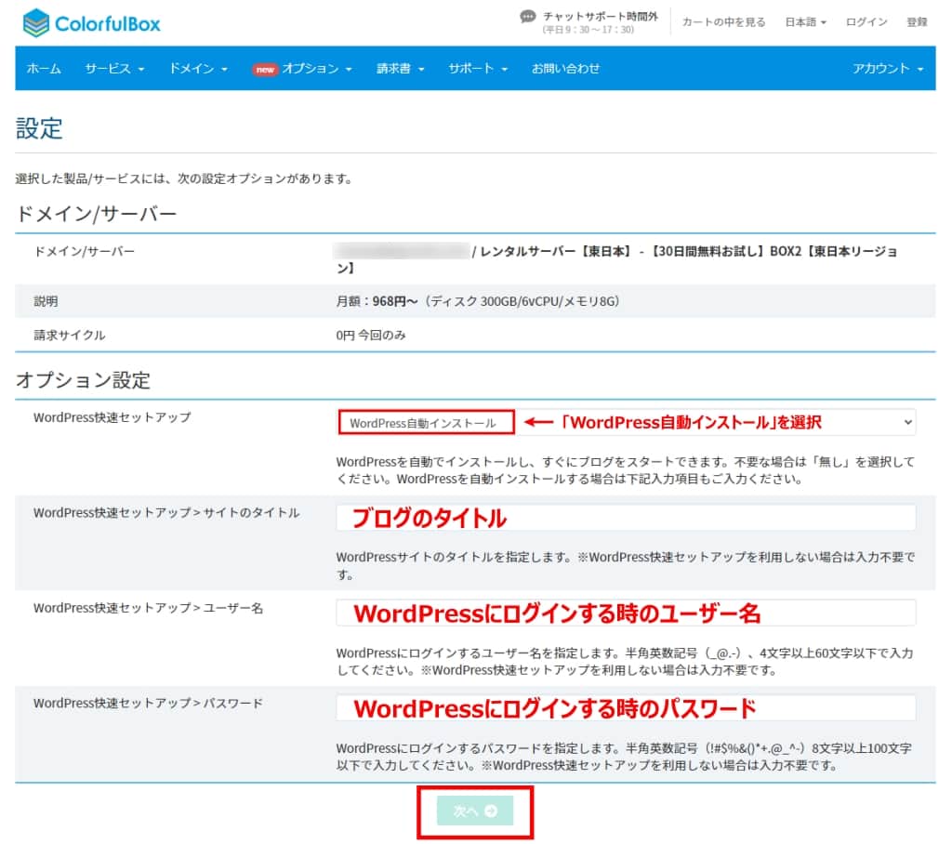
Task: Focus the ユーザー名 input field
Action: [626, 613]
